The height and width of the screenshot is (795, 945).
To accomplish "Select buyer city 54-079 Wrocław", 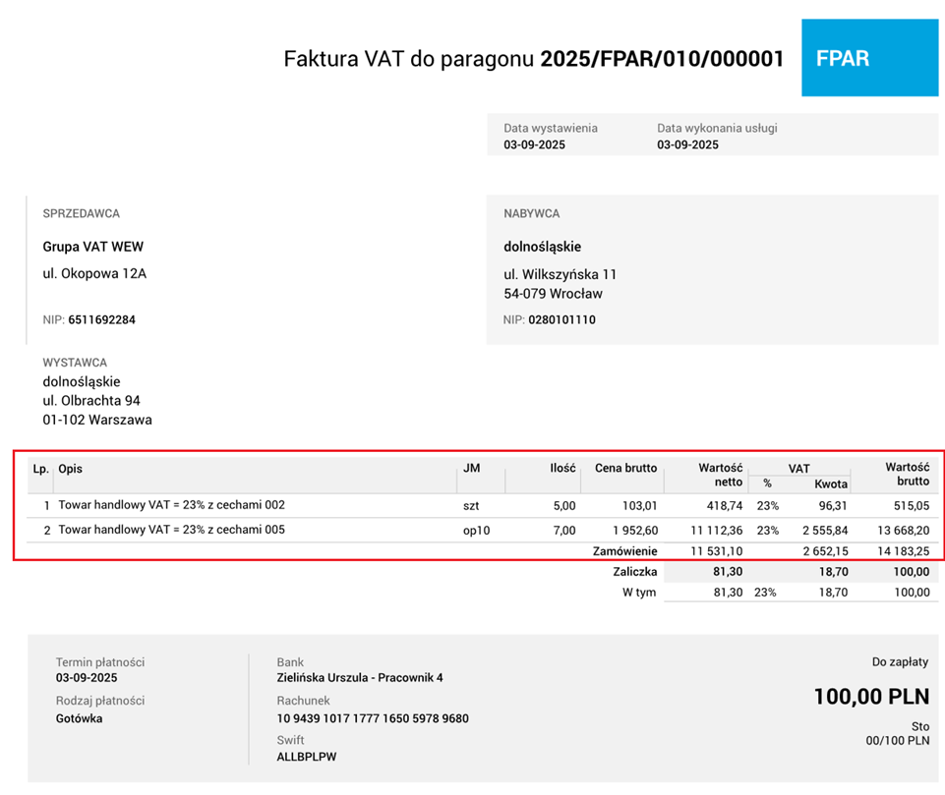I will coord(554,294).
